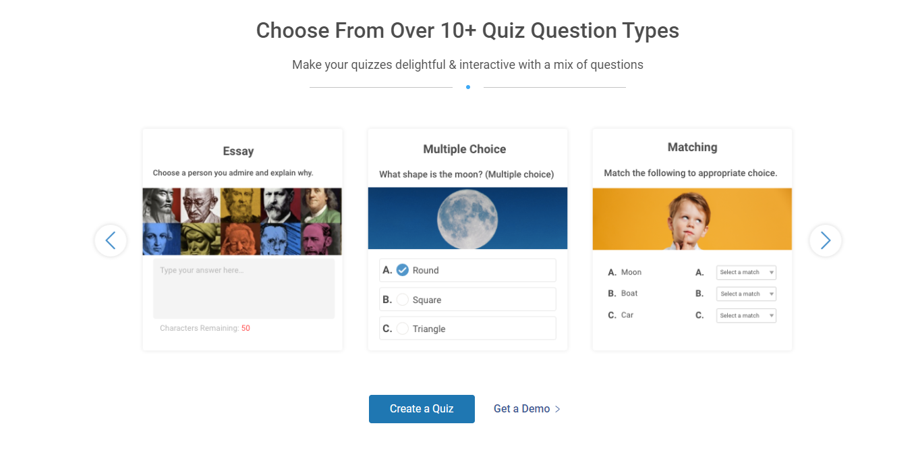916x459 pixels.
Task: Click the Create a Quiz button
Action: point(422,409)
